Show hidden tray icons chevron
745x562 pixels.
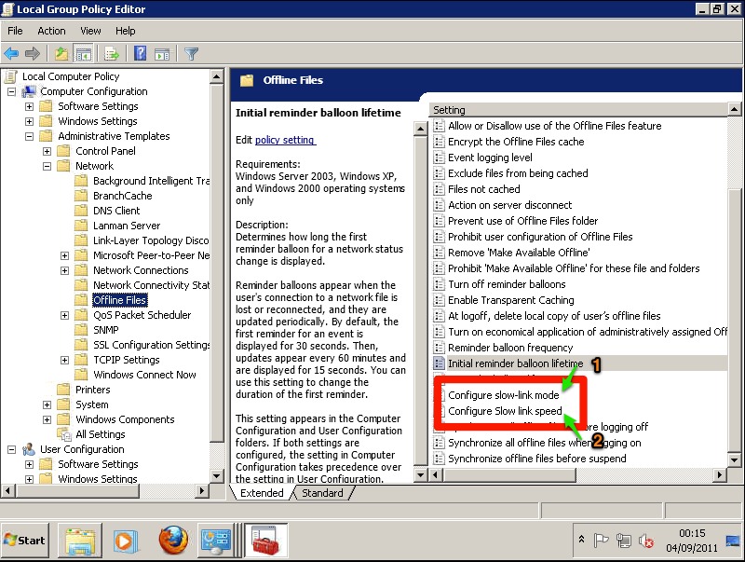pos(581,540)
